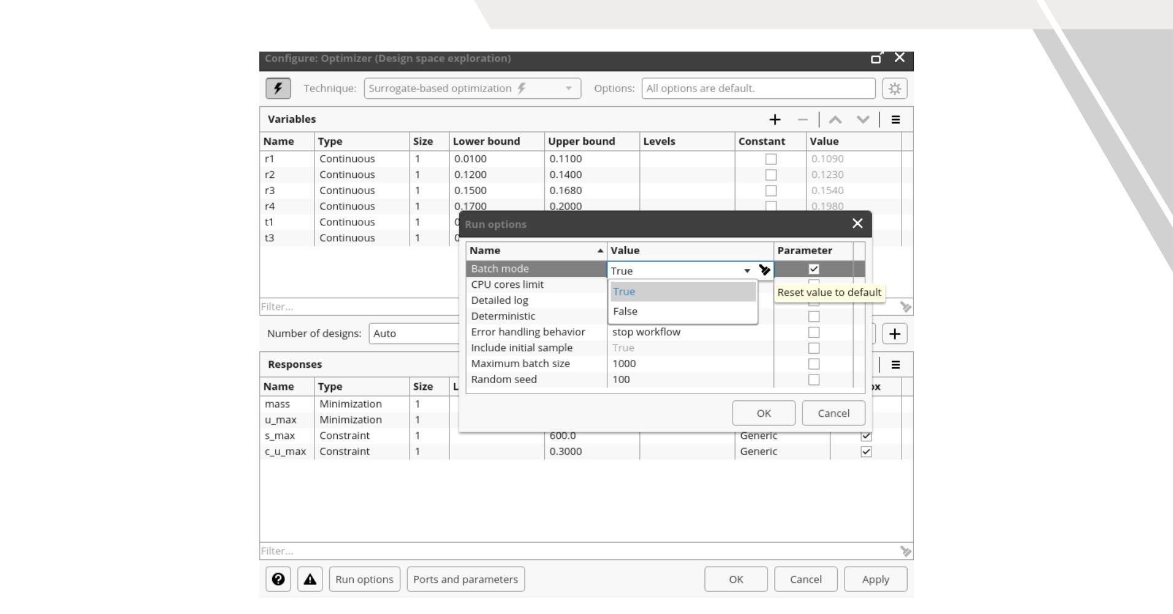
Task: Click OK in Run options dialog
Action: (x=763, y=413)
